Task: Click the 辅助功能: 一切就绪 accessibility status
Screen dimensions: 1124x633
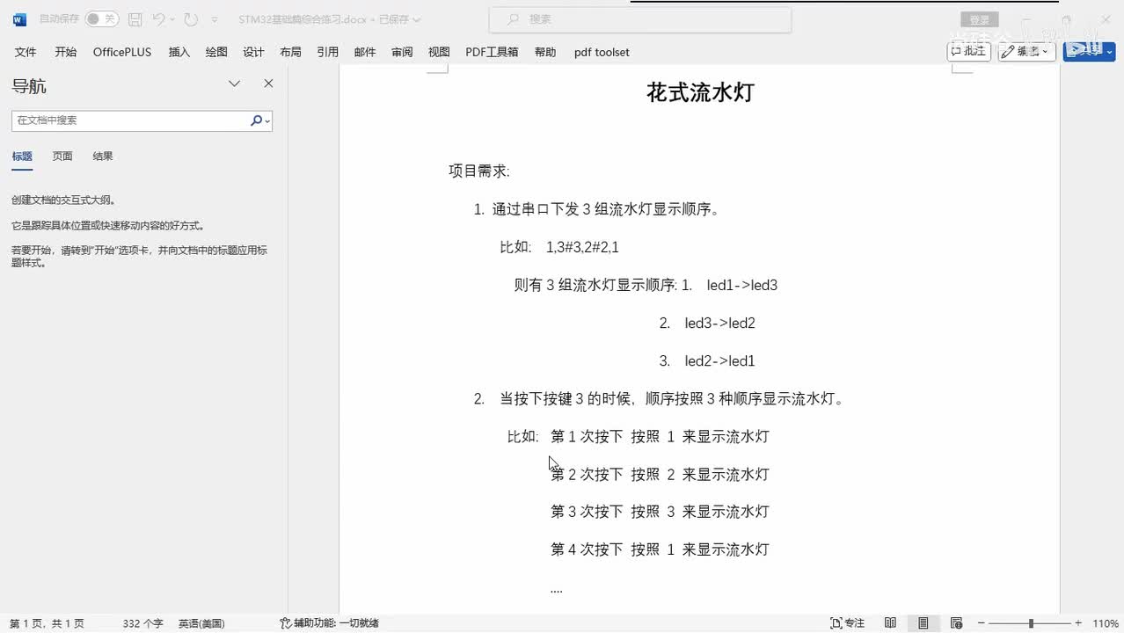Action: click(330, 623)
